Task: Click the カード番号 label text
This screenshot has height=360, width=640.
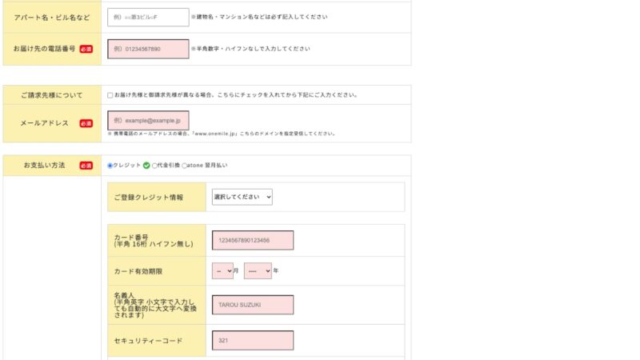Action: pos(131,237)
